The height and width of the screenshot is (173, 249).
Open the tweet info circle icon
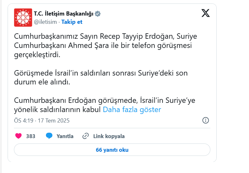coord(206,120)
